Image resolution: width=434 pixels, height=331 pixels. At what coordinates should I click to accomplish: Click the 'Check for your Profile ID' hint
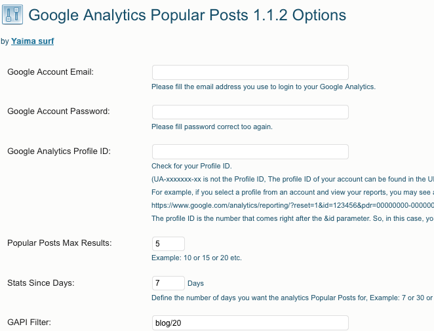click(191, 166)
